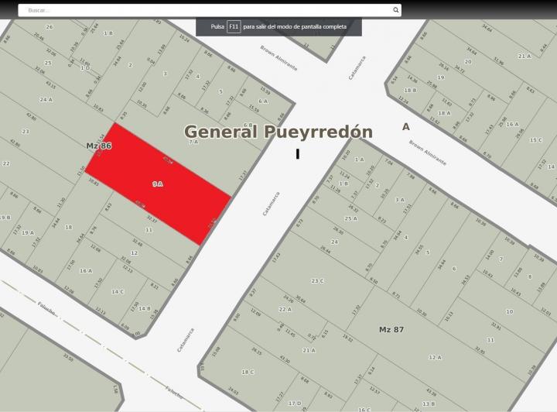Screen dimensions: 557x412
Task: Select parcel 7 A beside the red lot
Action: (x=193, y=142)
